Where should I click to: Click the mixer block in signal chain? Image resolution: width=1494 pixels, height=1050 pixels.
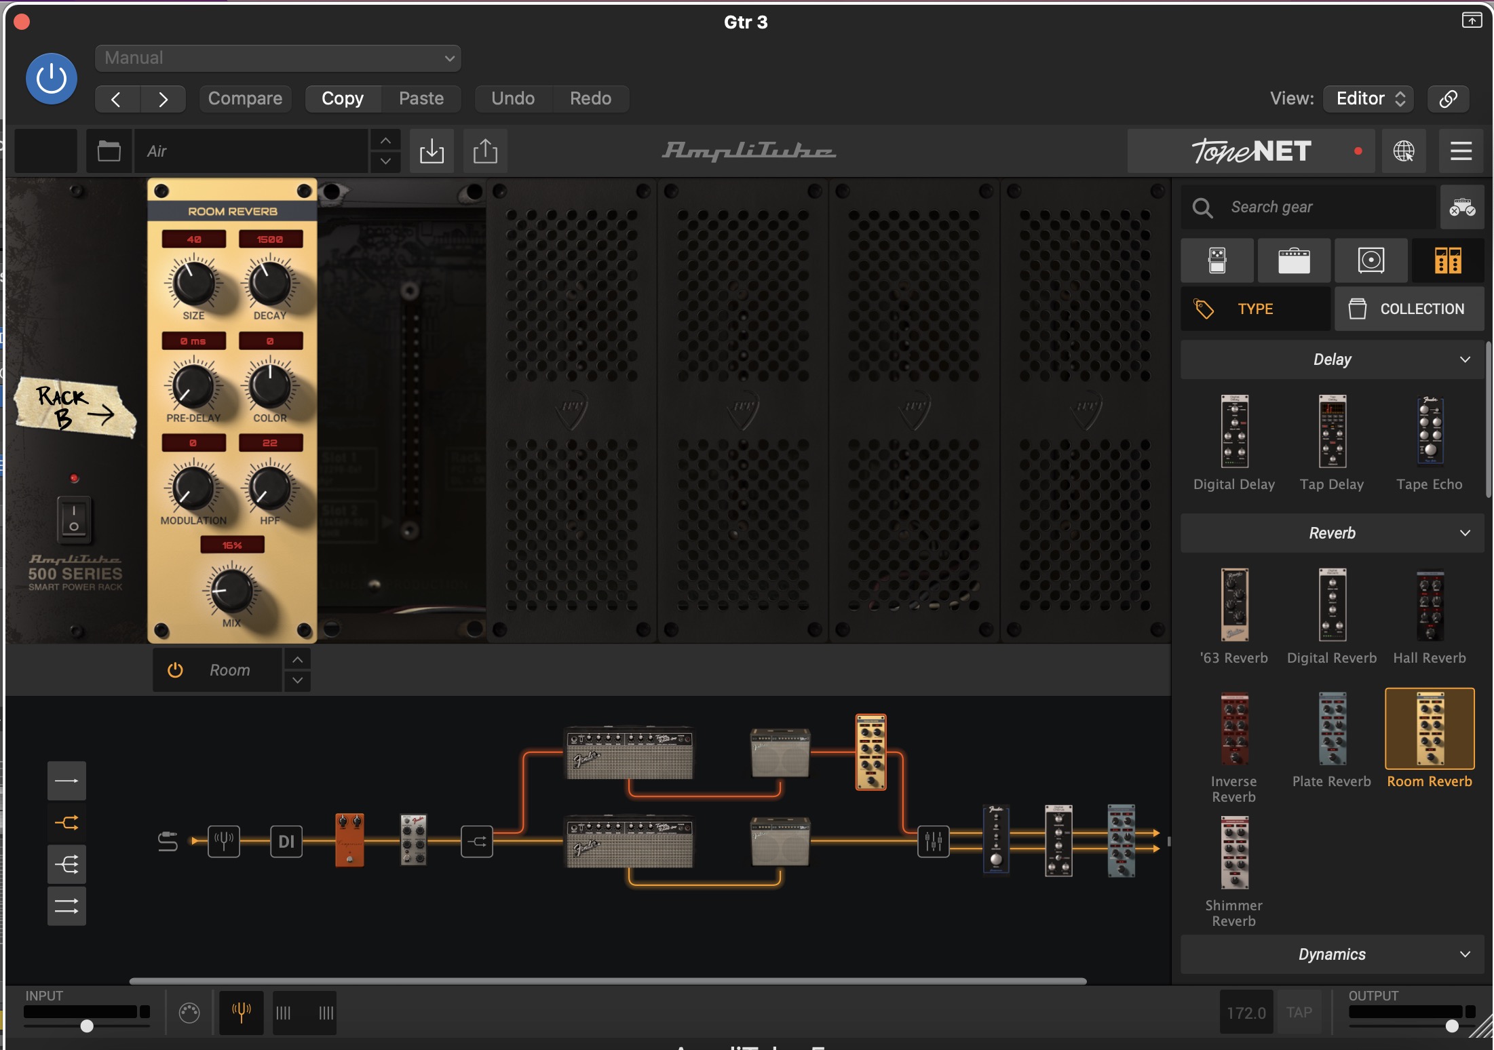[x=934, y=841]
